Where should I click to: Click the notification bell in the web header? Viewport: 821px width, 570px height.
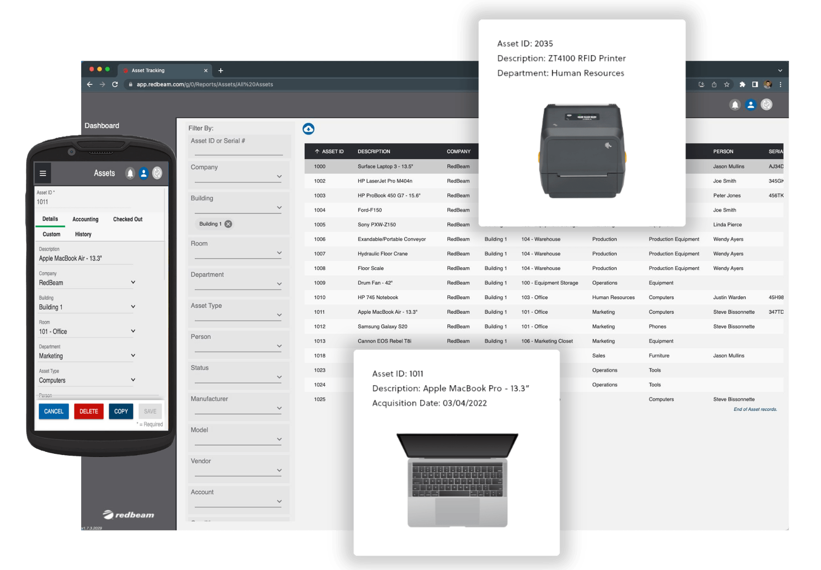tap(735, 105)
